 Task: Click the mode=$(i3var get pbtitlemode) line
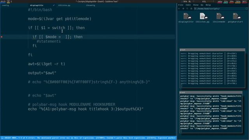[x=60, y=19]
